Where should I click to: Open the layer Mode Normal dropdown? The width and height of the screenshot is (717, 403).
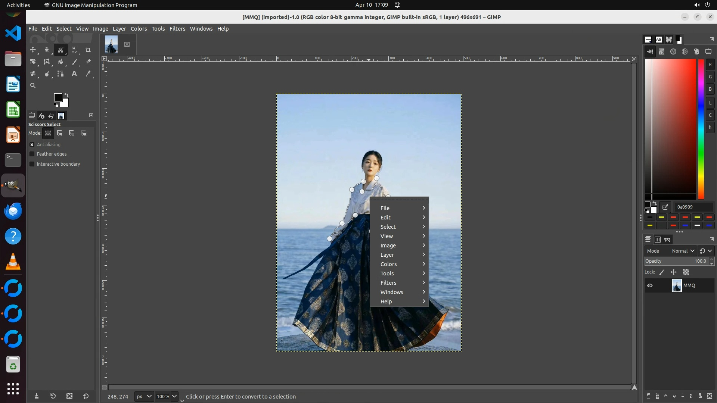(x=683, y=251)
